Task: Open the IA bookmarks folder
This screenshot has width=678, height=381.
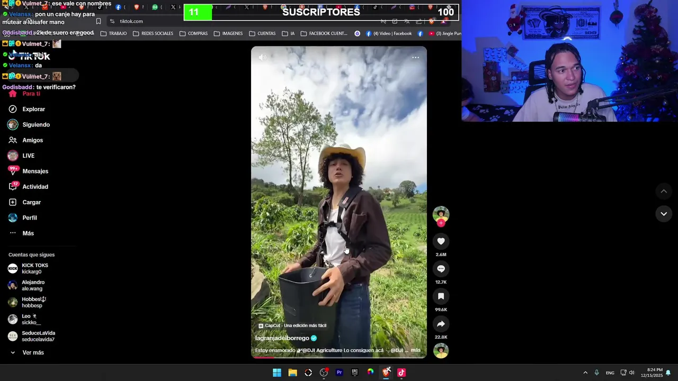Action: (288, 33)
